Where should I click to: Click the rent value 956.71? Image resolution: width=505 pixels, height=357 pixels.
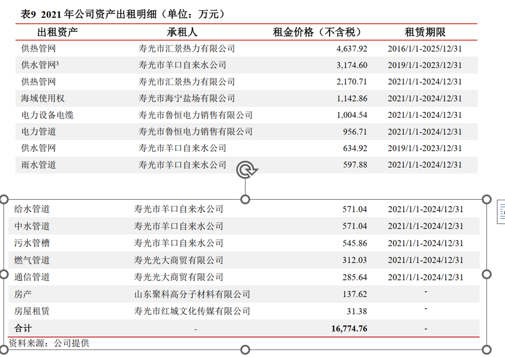[355, 132]
